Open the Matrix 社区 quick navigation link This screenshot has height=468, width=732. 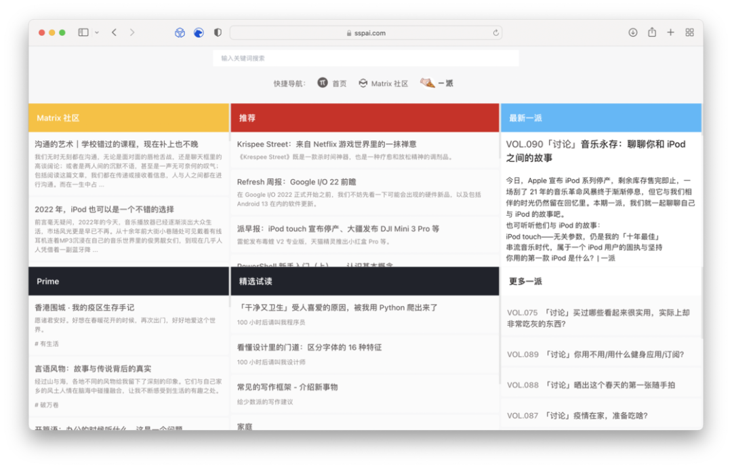coord(389,83)
